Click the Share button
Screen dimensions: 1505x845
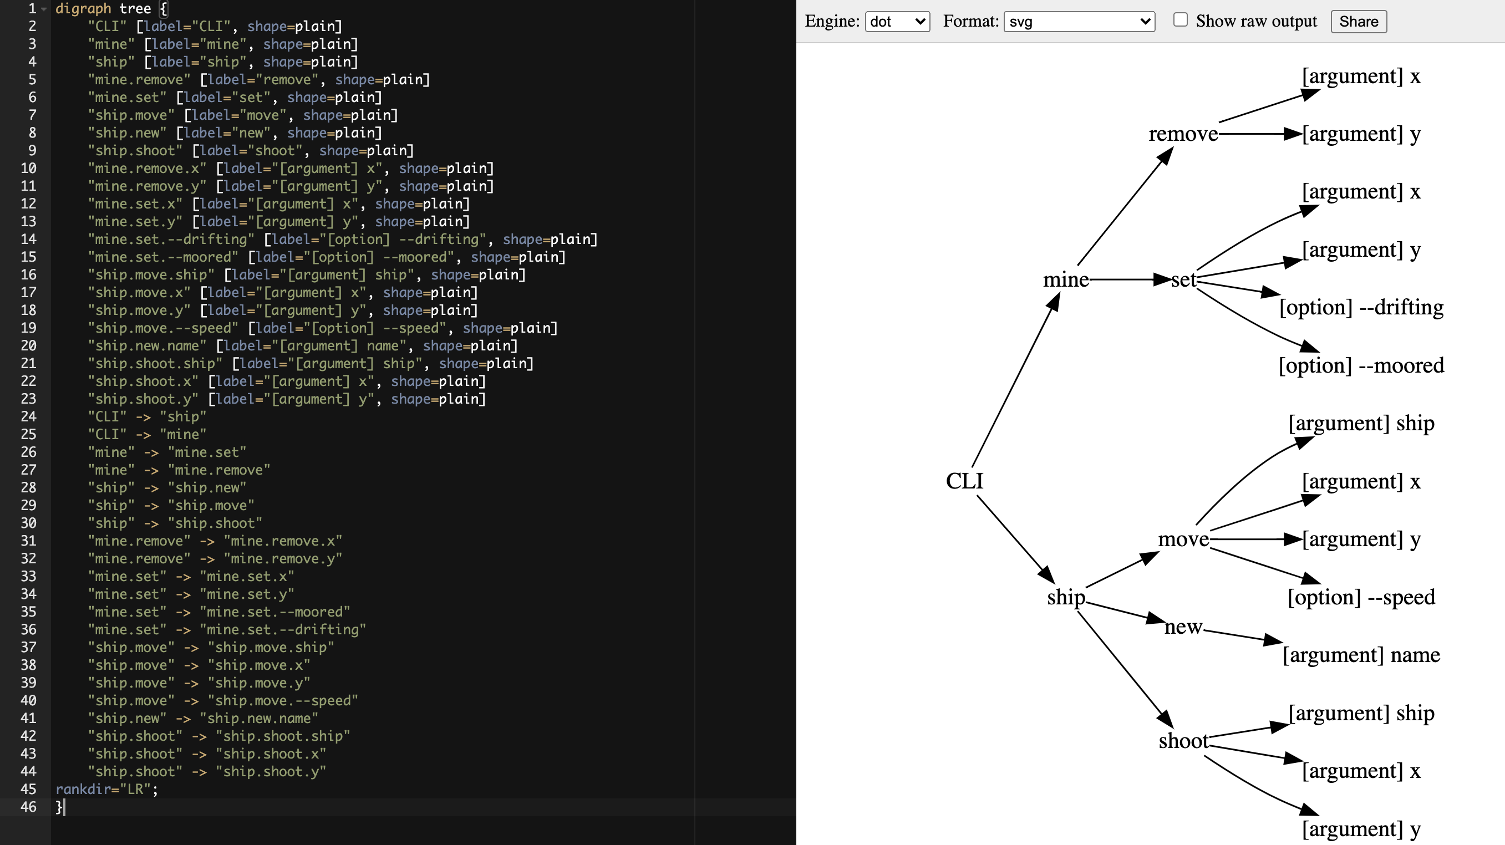(1357, 22)
